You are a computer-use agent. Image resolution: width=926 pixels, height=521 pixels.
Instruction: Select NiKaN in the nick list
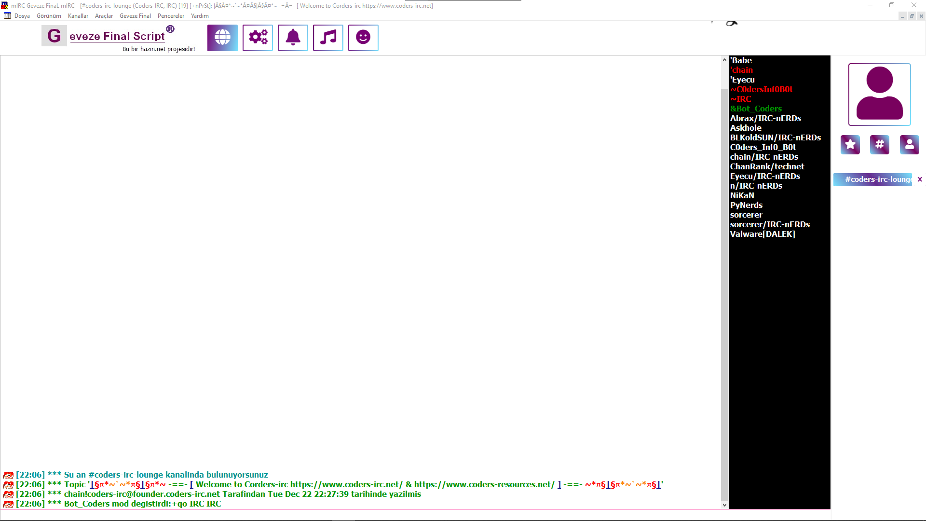coord(742,195)
